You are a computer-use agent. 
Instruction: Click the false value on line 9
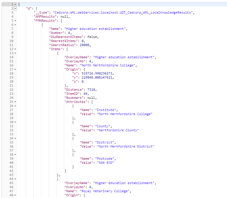(x=92, y=37)
